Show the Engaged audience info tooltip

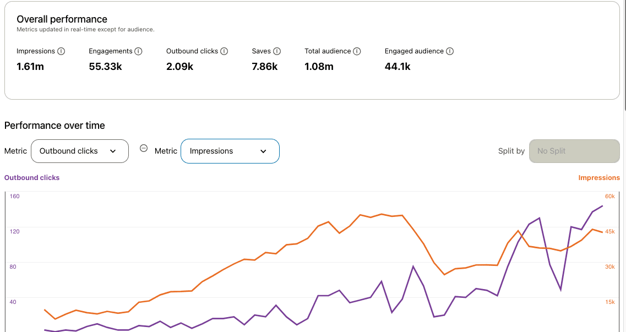coord(450,51)
